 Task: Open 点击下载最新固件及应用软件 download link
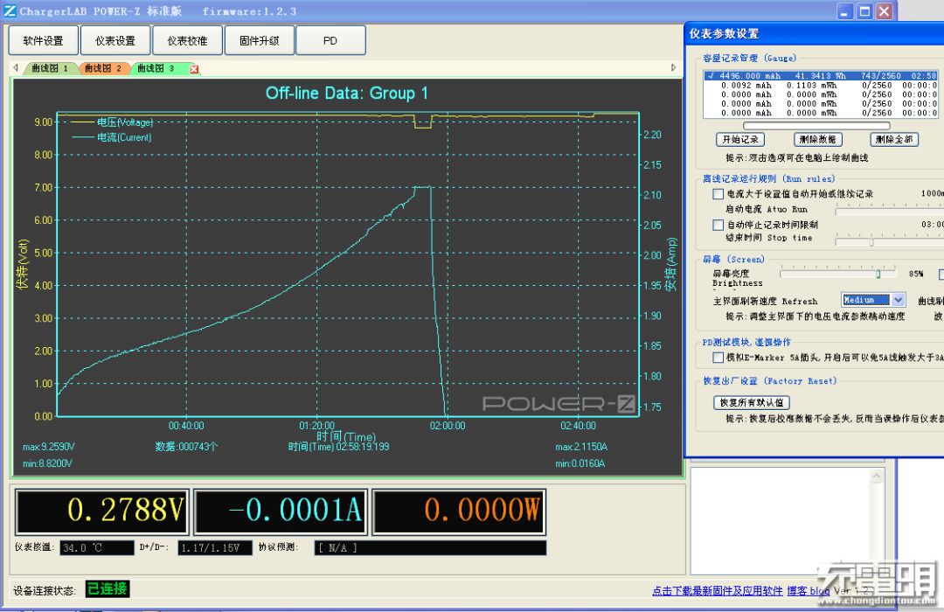pyautogui.click(x=718, y=591)
